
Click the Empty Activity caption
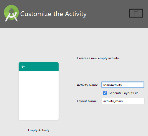[x=39, y=130]
